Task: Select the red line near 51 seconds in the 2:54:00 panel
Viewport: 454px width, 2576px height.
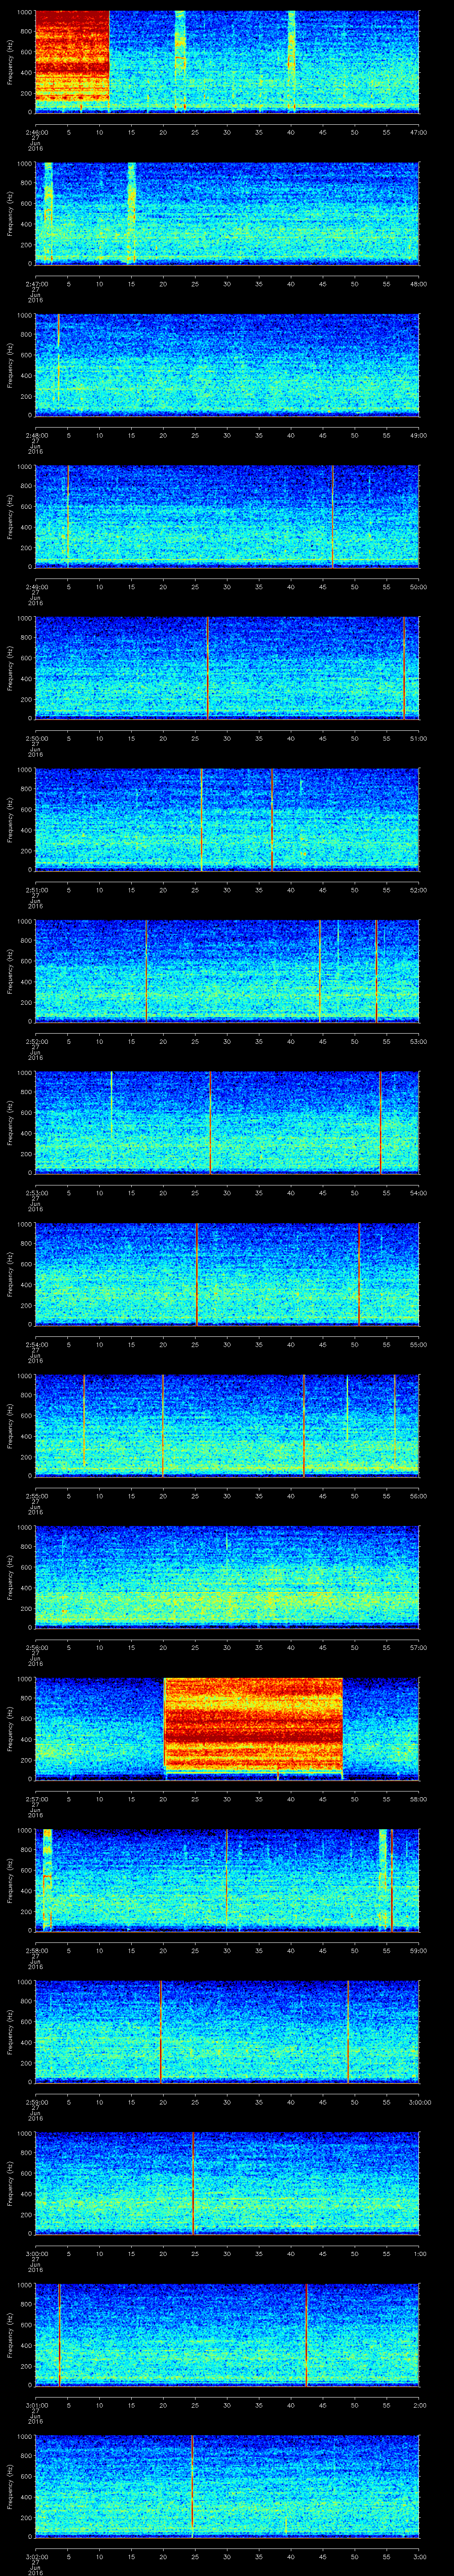Action: tap(359, 1273)
